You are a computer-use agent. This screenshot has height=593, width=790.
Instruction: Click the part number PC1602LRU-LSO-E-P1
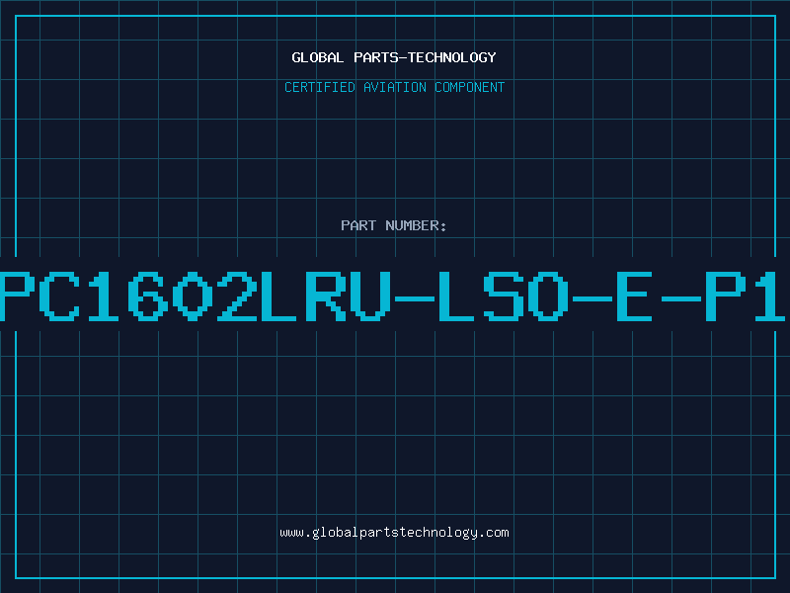click(393, 296)
